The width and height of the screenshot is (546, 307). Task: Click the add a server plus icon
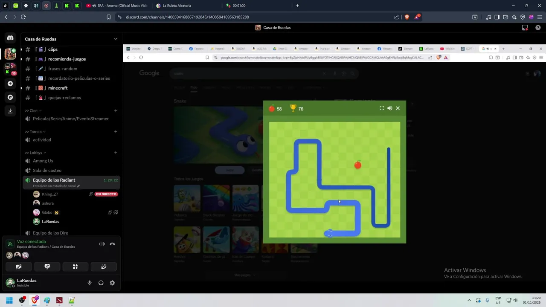point(10,84)
